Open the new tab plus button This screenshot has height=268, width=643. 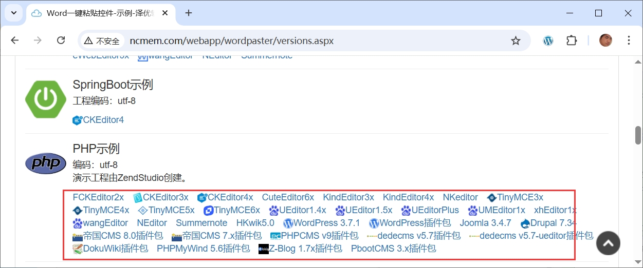(x=189, y=13)
